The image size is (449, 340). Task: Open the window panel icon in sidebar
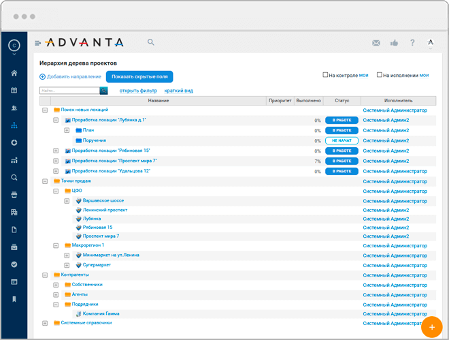[14, 282]
